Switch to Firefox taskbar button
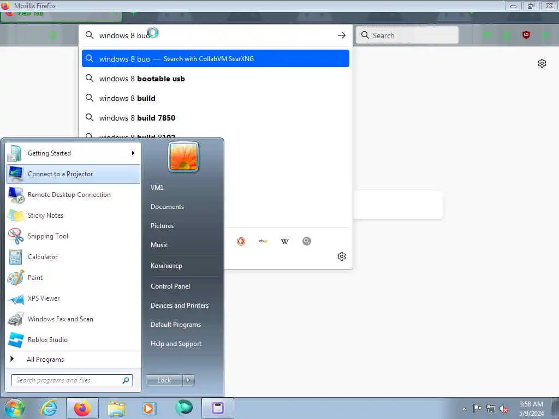This screenshot has height=419, width=559. [82, 408]
